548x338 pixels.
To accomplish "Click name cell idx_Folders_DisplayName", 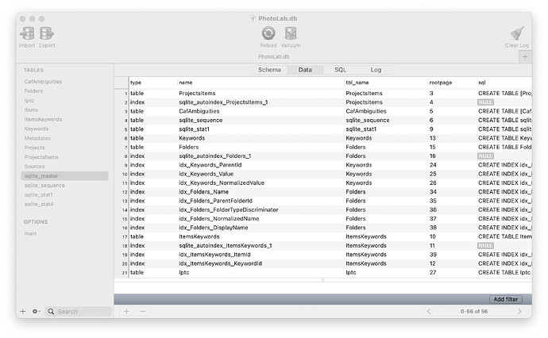I will click(x=213, y=228).
